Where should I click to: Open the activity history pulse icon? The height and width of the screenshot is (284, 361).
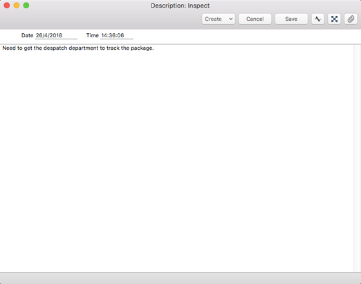[318, 19]
